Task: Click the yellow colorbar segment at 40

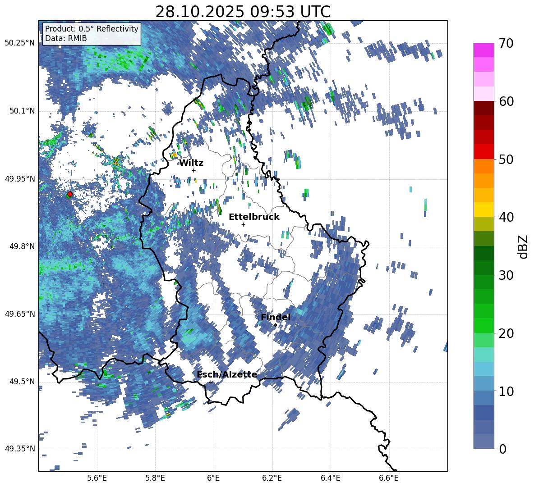Action: tap(484, 209)
